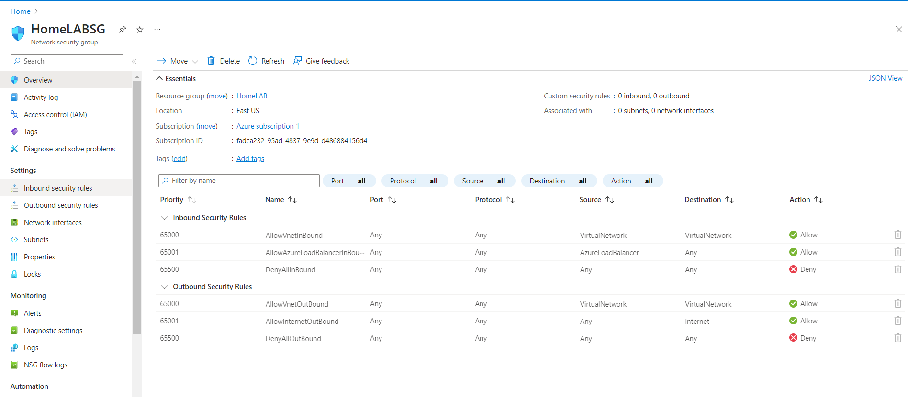Collapse Inbound Security Rules group
The image size is (908, 397).
164,218
